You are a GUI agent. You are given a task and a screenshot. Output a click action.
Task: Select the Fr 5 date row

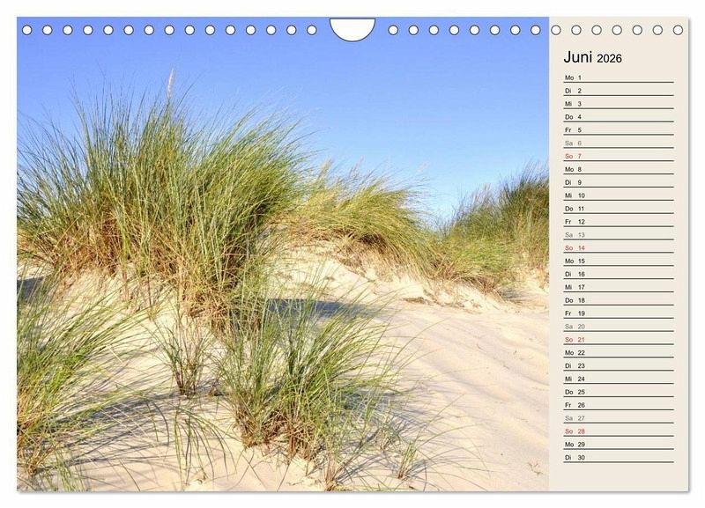[619, 129]
